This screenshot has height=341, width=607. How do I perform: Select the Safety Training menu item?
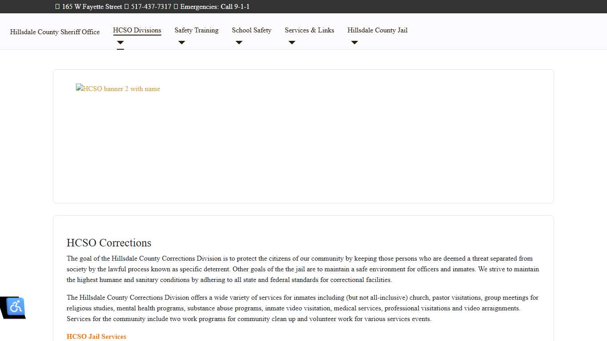[x=196, y=30]
